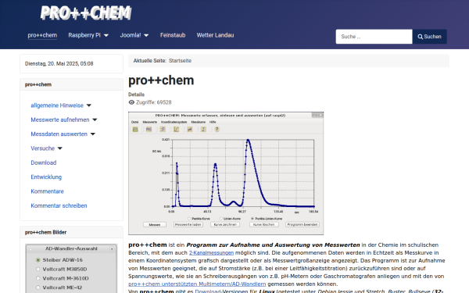Focus the Suche search field
Image resolution: width=469 pixels, height=293 pixels.
click(x=374, y=37)
